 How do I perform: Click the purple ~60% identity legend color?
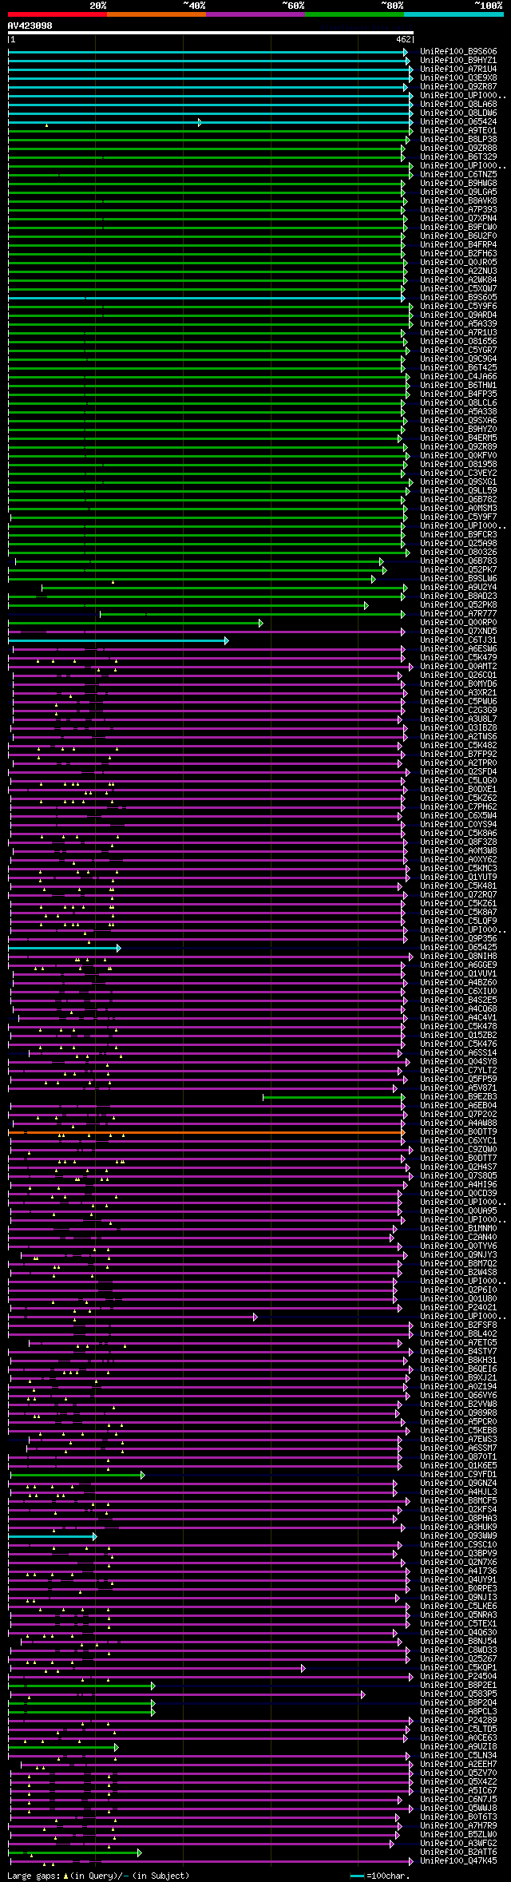tap(255, 14)
